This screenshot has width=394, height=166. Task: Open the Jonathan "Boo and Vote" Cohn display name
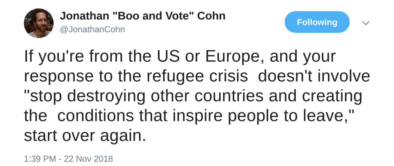(x=142, y=16)
